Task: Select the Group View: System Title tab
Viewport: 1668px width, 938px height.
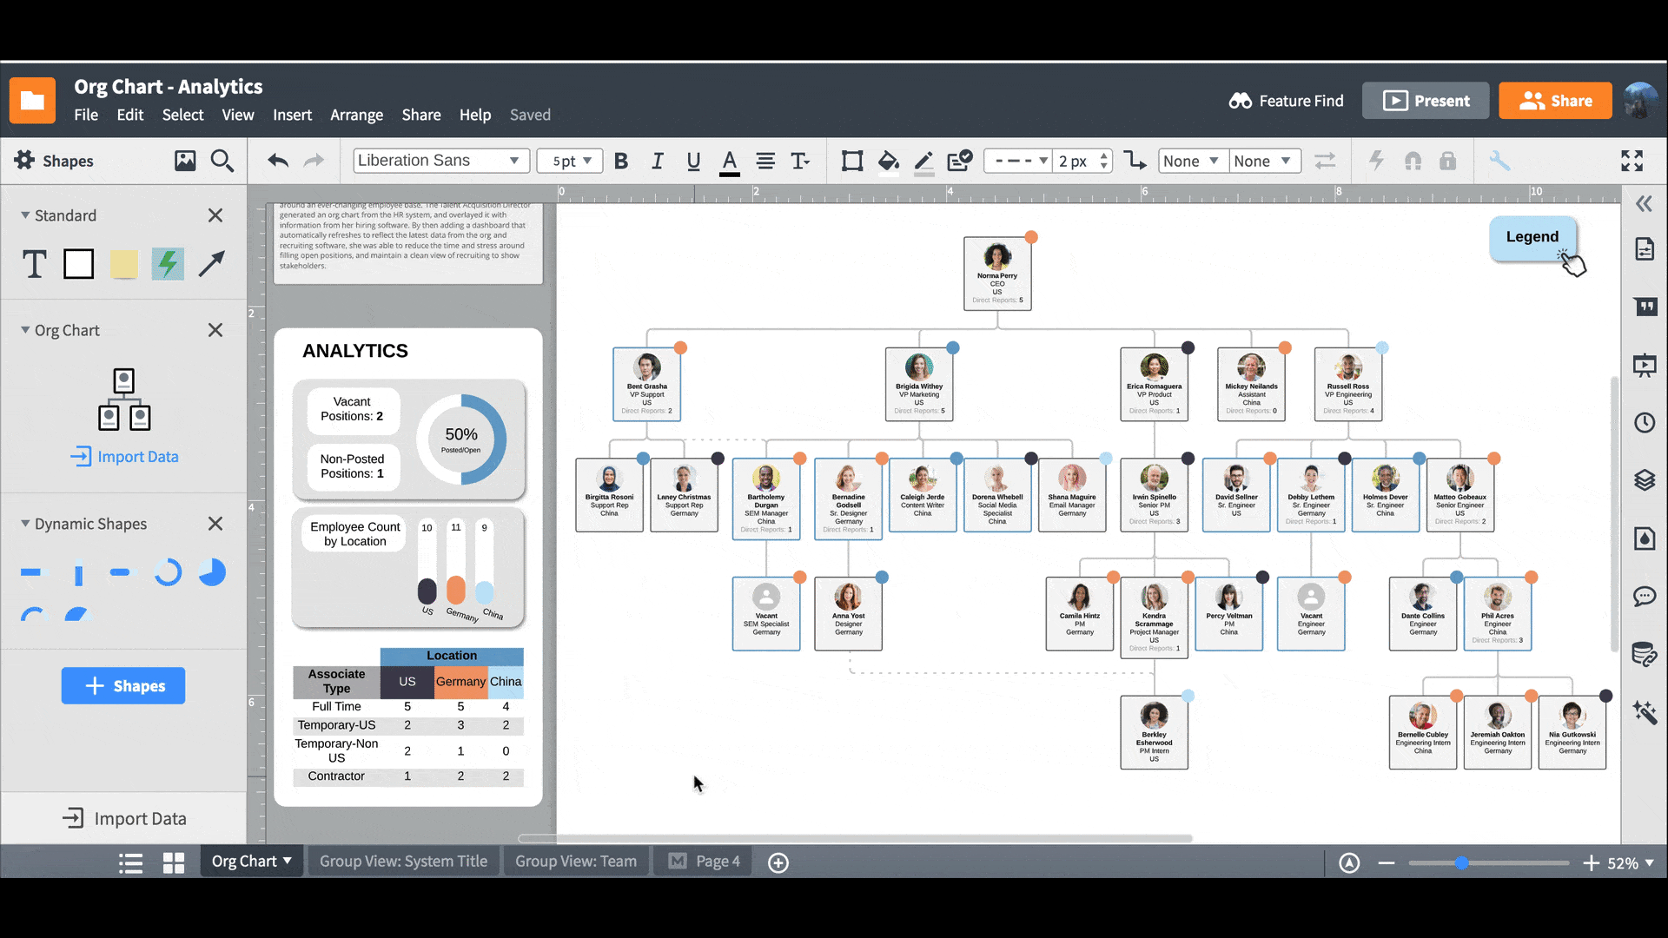Action: pos(403,860)
